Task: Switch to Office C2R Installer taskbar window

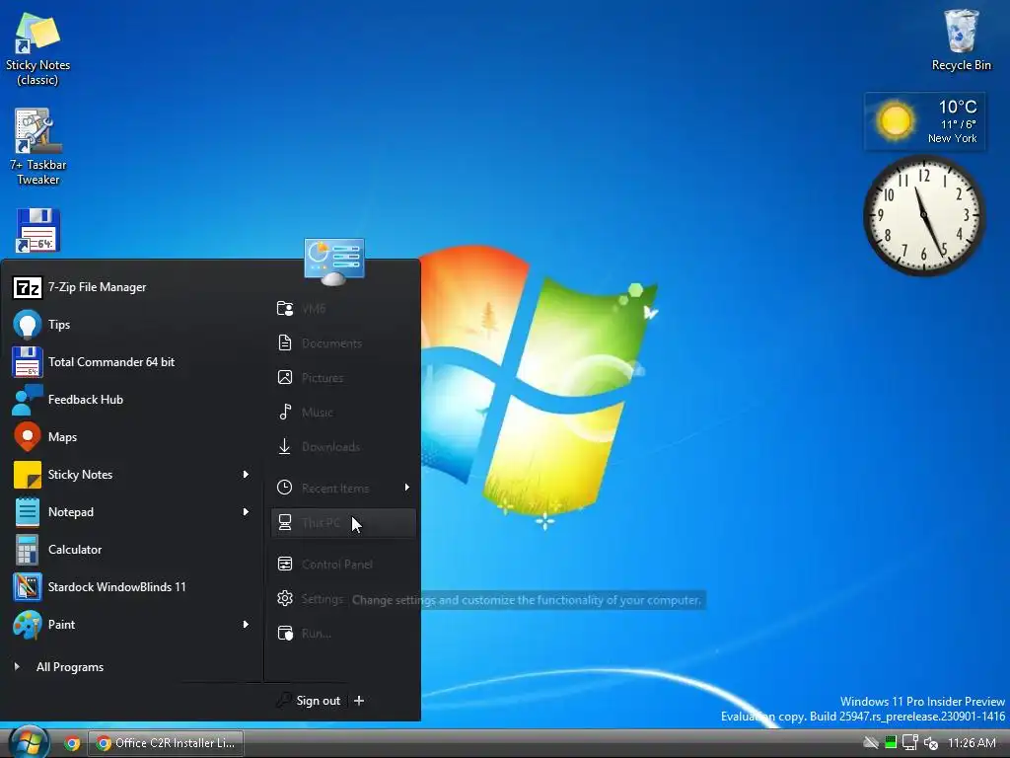Action: point(166,743)
